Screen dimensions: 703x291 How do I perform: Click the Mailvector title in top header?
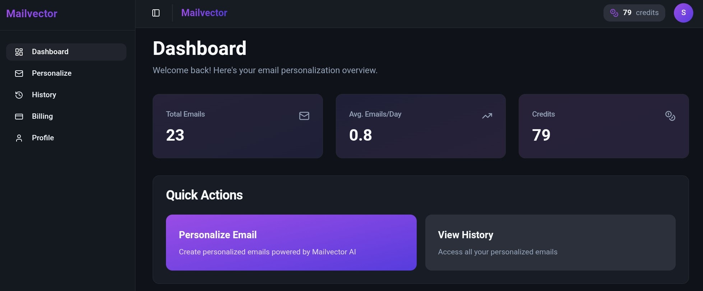click(204, 13)
